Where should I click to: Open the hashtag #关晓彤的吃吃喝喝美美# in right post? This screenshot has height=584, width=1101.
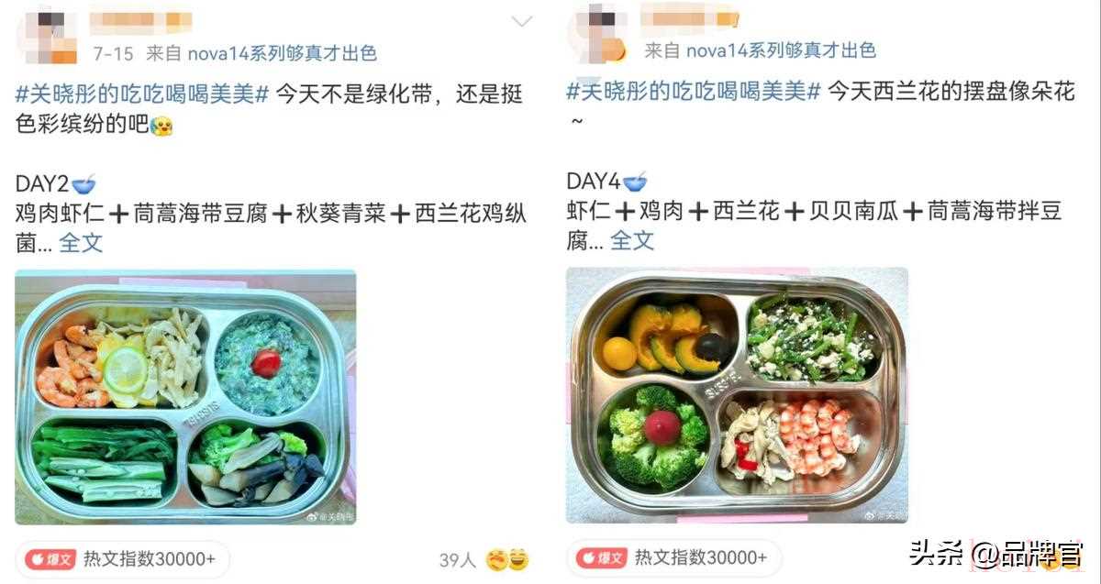click(694, 92)
